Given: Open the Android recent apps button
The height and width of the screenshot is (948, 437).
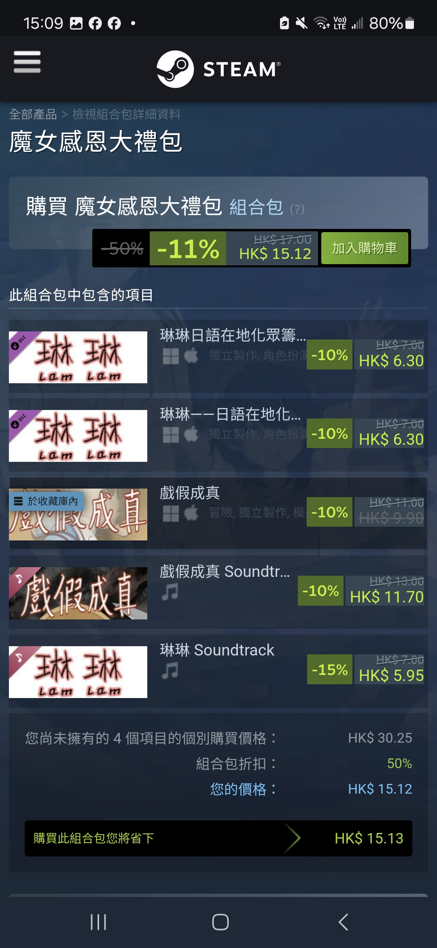Looking at the screenshot, I should point(98,922).
